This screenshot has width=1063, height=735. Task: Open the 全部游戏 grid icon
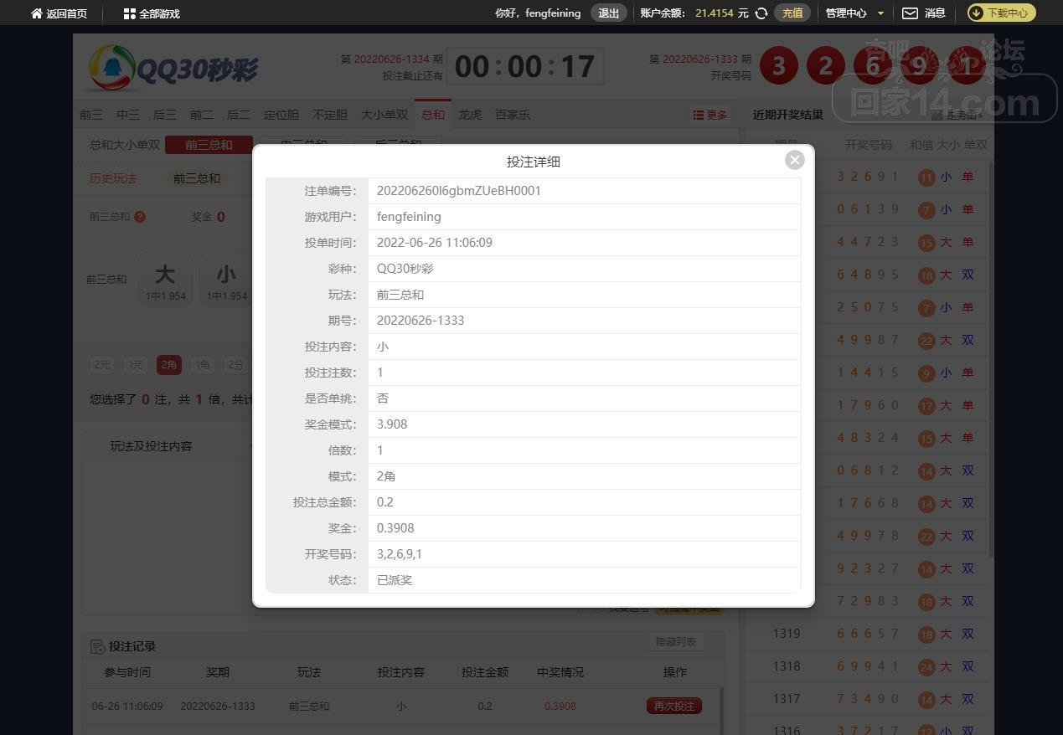[x=129, y=13]
